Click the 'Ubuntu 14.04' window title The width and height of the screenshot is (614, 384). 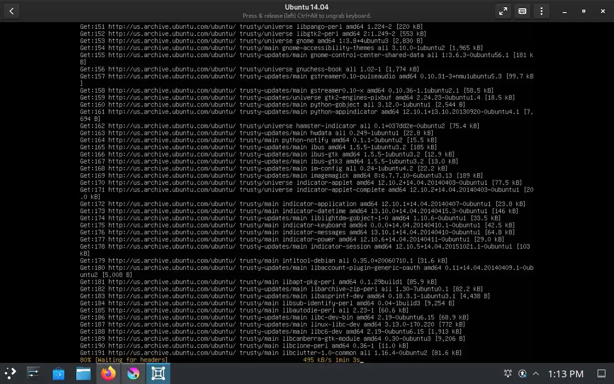pyautogui.click(x=307, y=7)
